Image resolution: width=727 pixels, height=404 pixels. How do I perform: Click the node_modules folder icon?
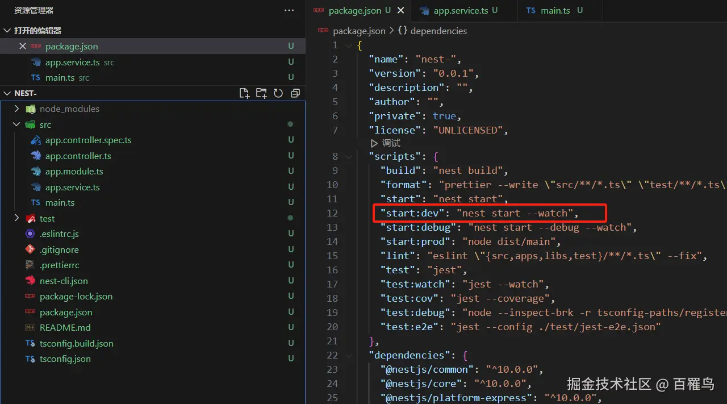click(30, 109)
